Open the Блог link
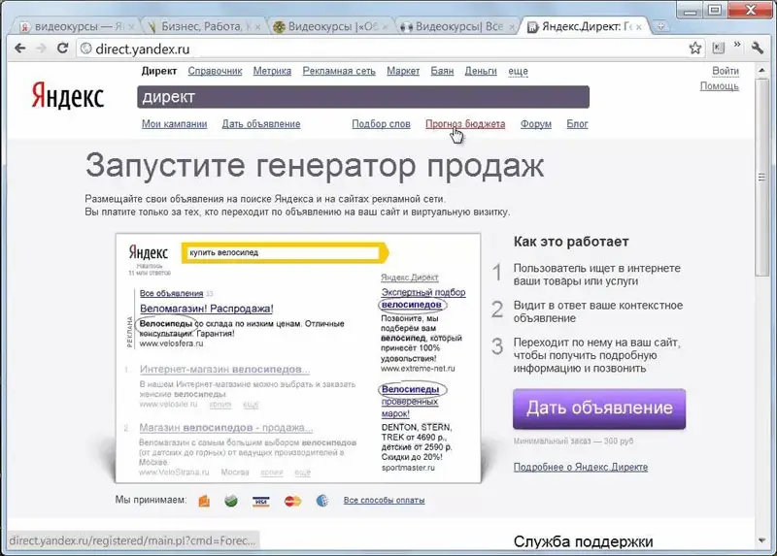Image resolution: width=777 pixels, height=556 pixels. 577,124
